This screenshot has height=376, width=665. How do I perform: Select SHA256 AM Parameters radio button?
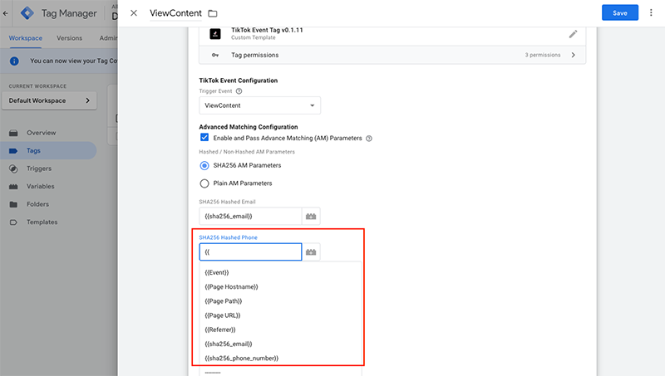[x=204, y=165]
